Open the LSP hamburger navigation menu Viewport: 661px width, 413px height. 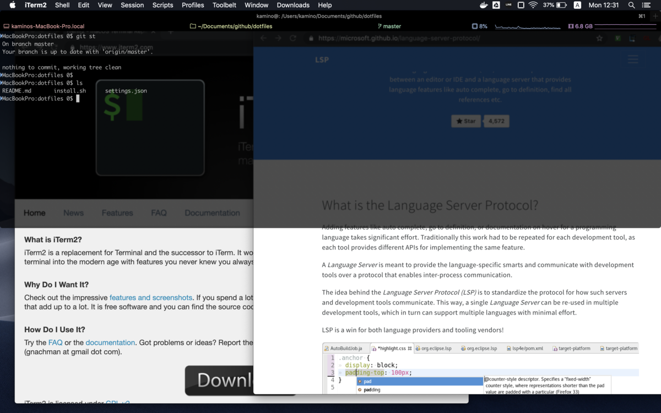tap(633, 59)
